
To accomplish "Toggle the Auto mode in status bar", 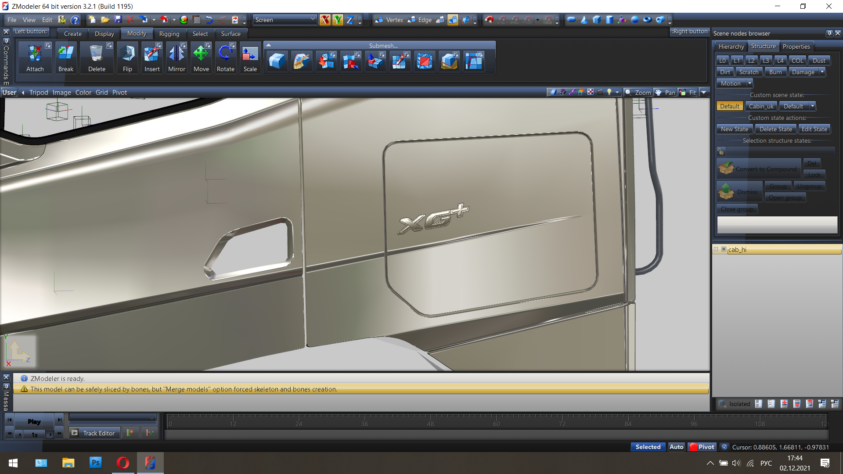I will tap(676, 447).
